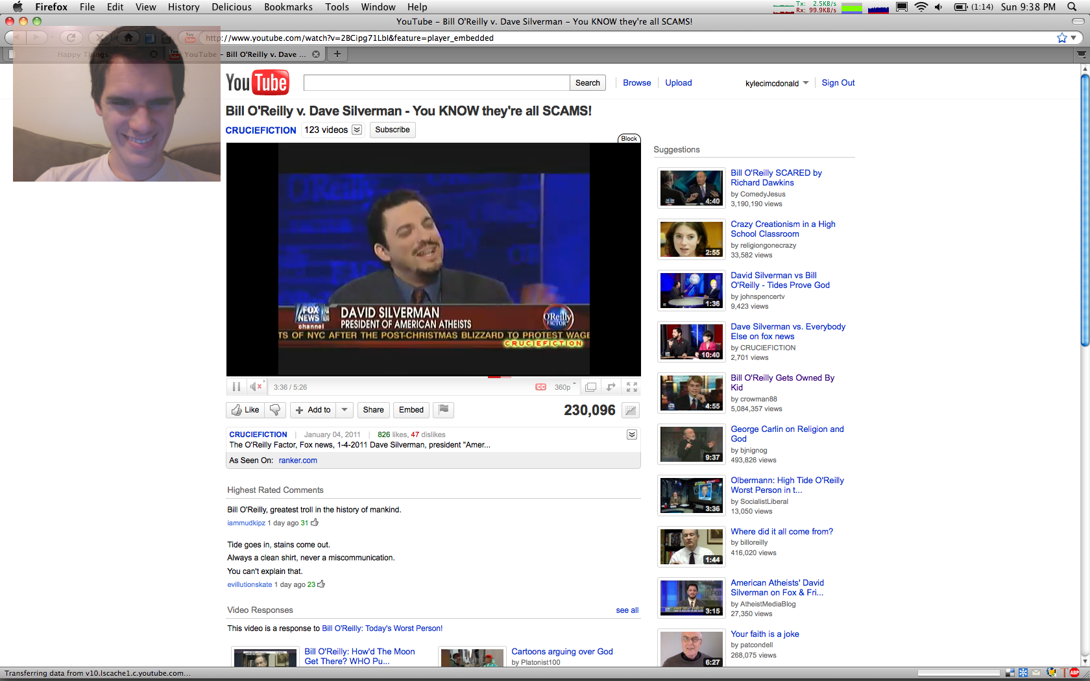The height and width of the screenshot is (681, 1090).
Task: Open the History menu
Action: click(184, 7)
